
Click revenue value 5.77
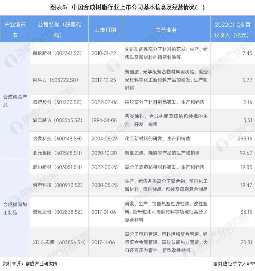point(247,80)
